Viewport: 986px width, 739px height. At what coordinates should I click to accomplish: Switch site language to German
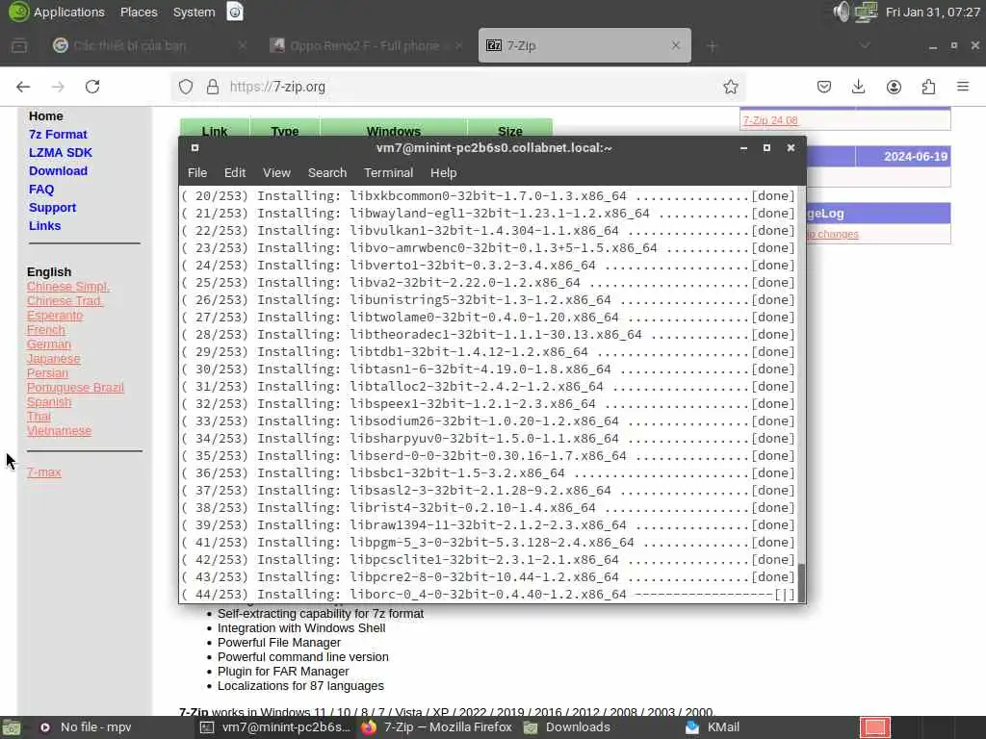(x=49, y=344)
